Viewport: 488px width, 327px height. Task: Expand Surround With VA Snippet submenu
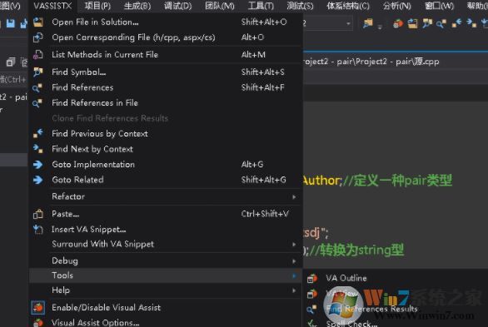coord(166,245)
